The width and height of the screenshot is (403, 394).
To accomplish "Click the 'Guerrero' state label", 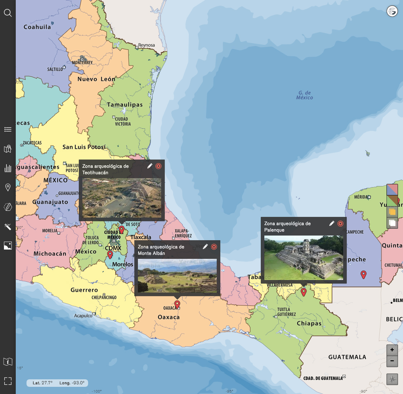I will click(x=84, y=290).
